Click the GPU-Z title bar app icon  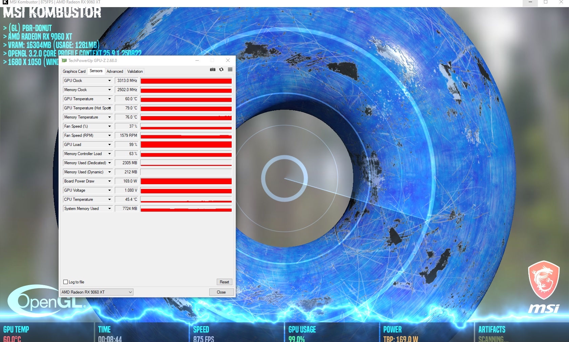(64, 61)
